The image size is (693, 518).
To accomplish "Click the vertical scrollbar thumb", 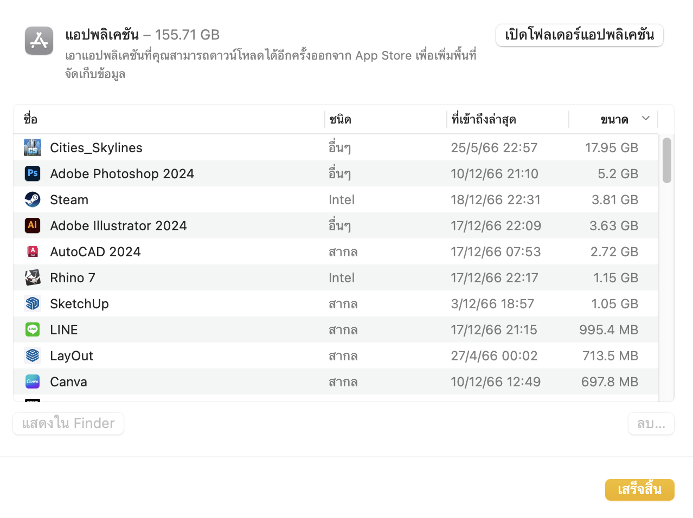I will pos(667,160).
